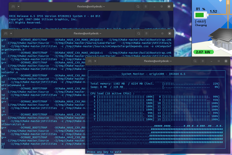Maximize the top terminal window
Image resolution: width=232 pixels, height=155 pixels.
pos(161,7)
